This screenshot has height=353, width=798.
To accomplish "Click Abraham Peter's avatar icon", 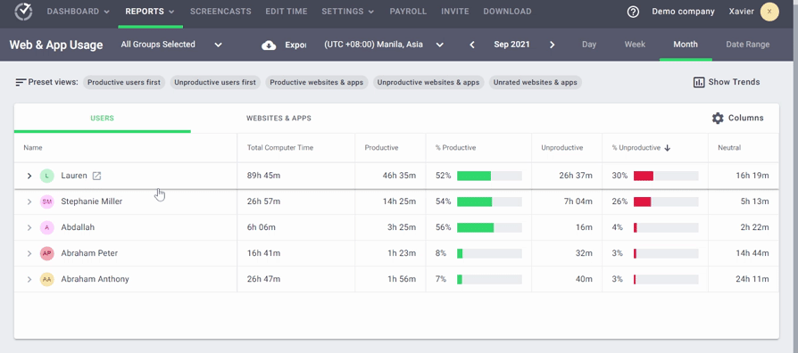I will [x=46, y=253].
